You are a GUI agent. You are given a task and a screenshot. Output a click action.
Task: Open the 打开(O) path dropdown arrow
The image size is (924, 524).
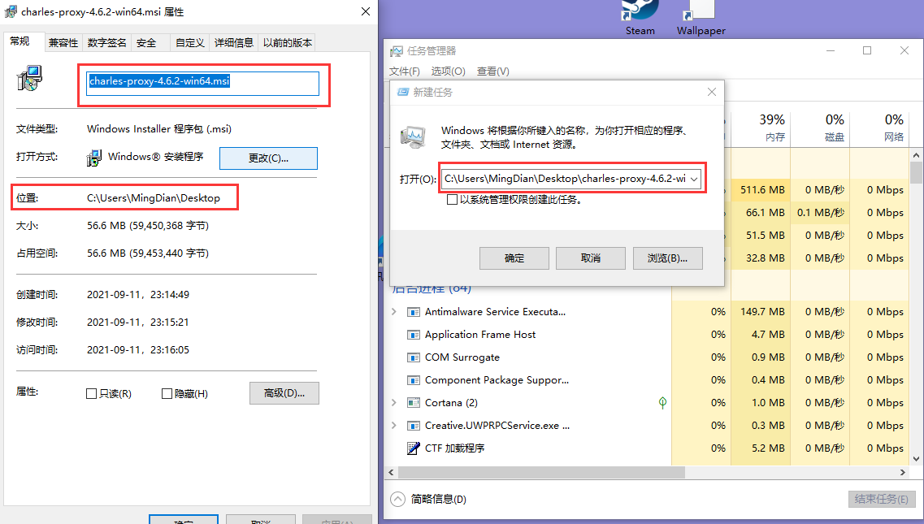click(x=694, y=179)
